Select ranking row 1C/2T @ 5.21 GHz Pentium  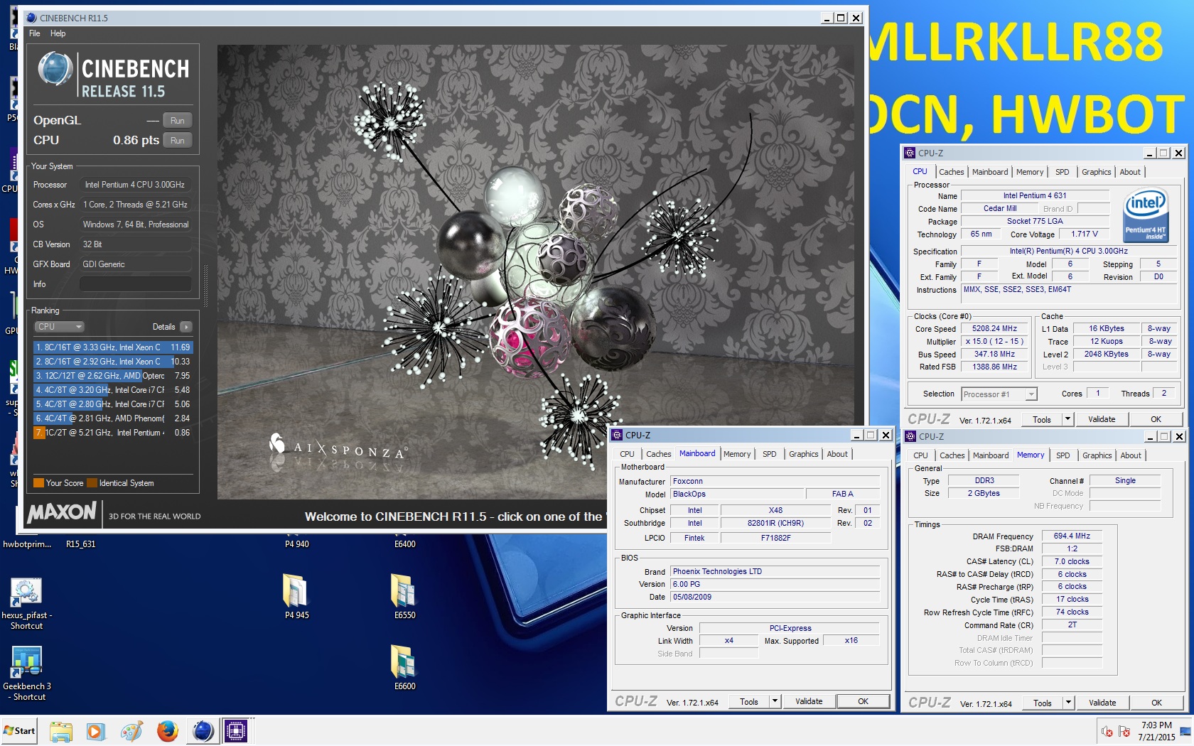(x=113, y=433)
